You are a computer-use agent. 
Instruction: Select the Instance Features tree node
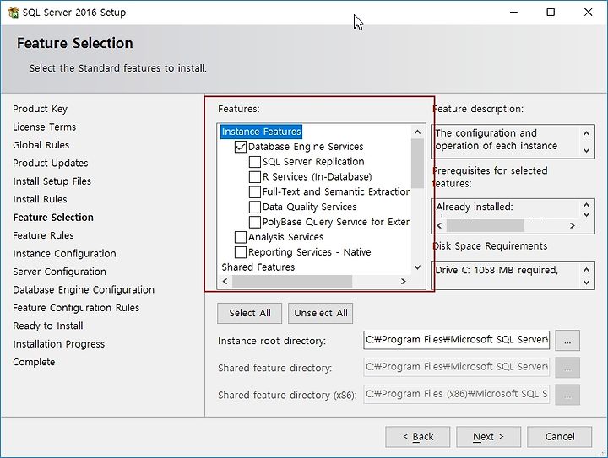(x=261, y=132)
